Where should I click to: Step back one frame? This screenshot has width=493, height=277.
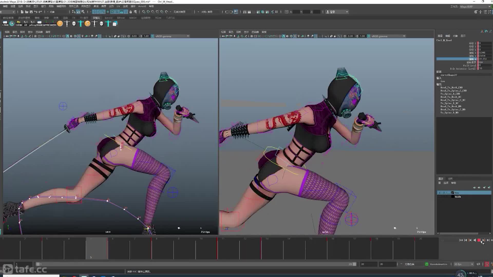(466, 240)
